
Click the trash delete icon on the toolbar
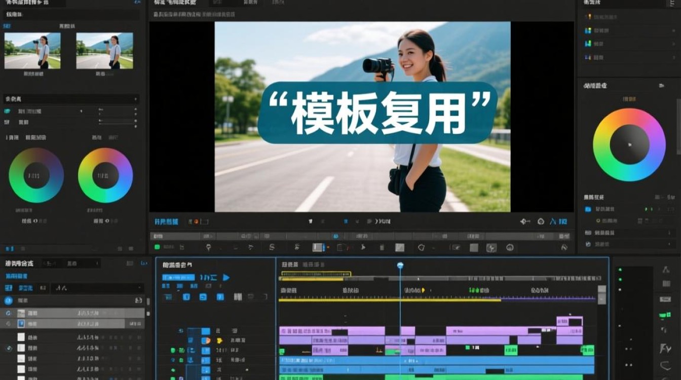382,247
